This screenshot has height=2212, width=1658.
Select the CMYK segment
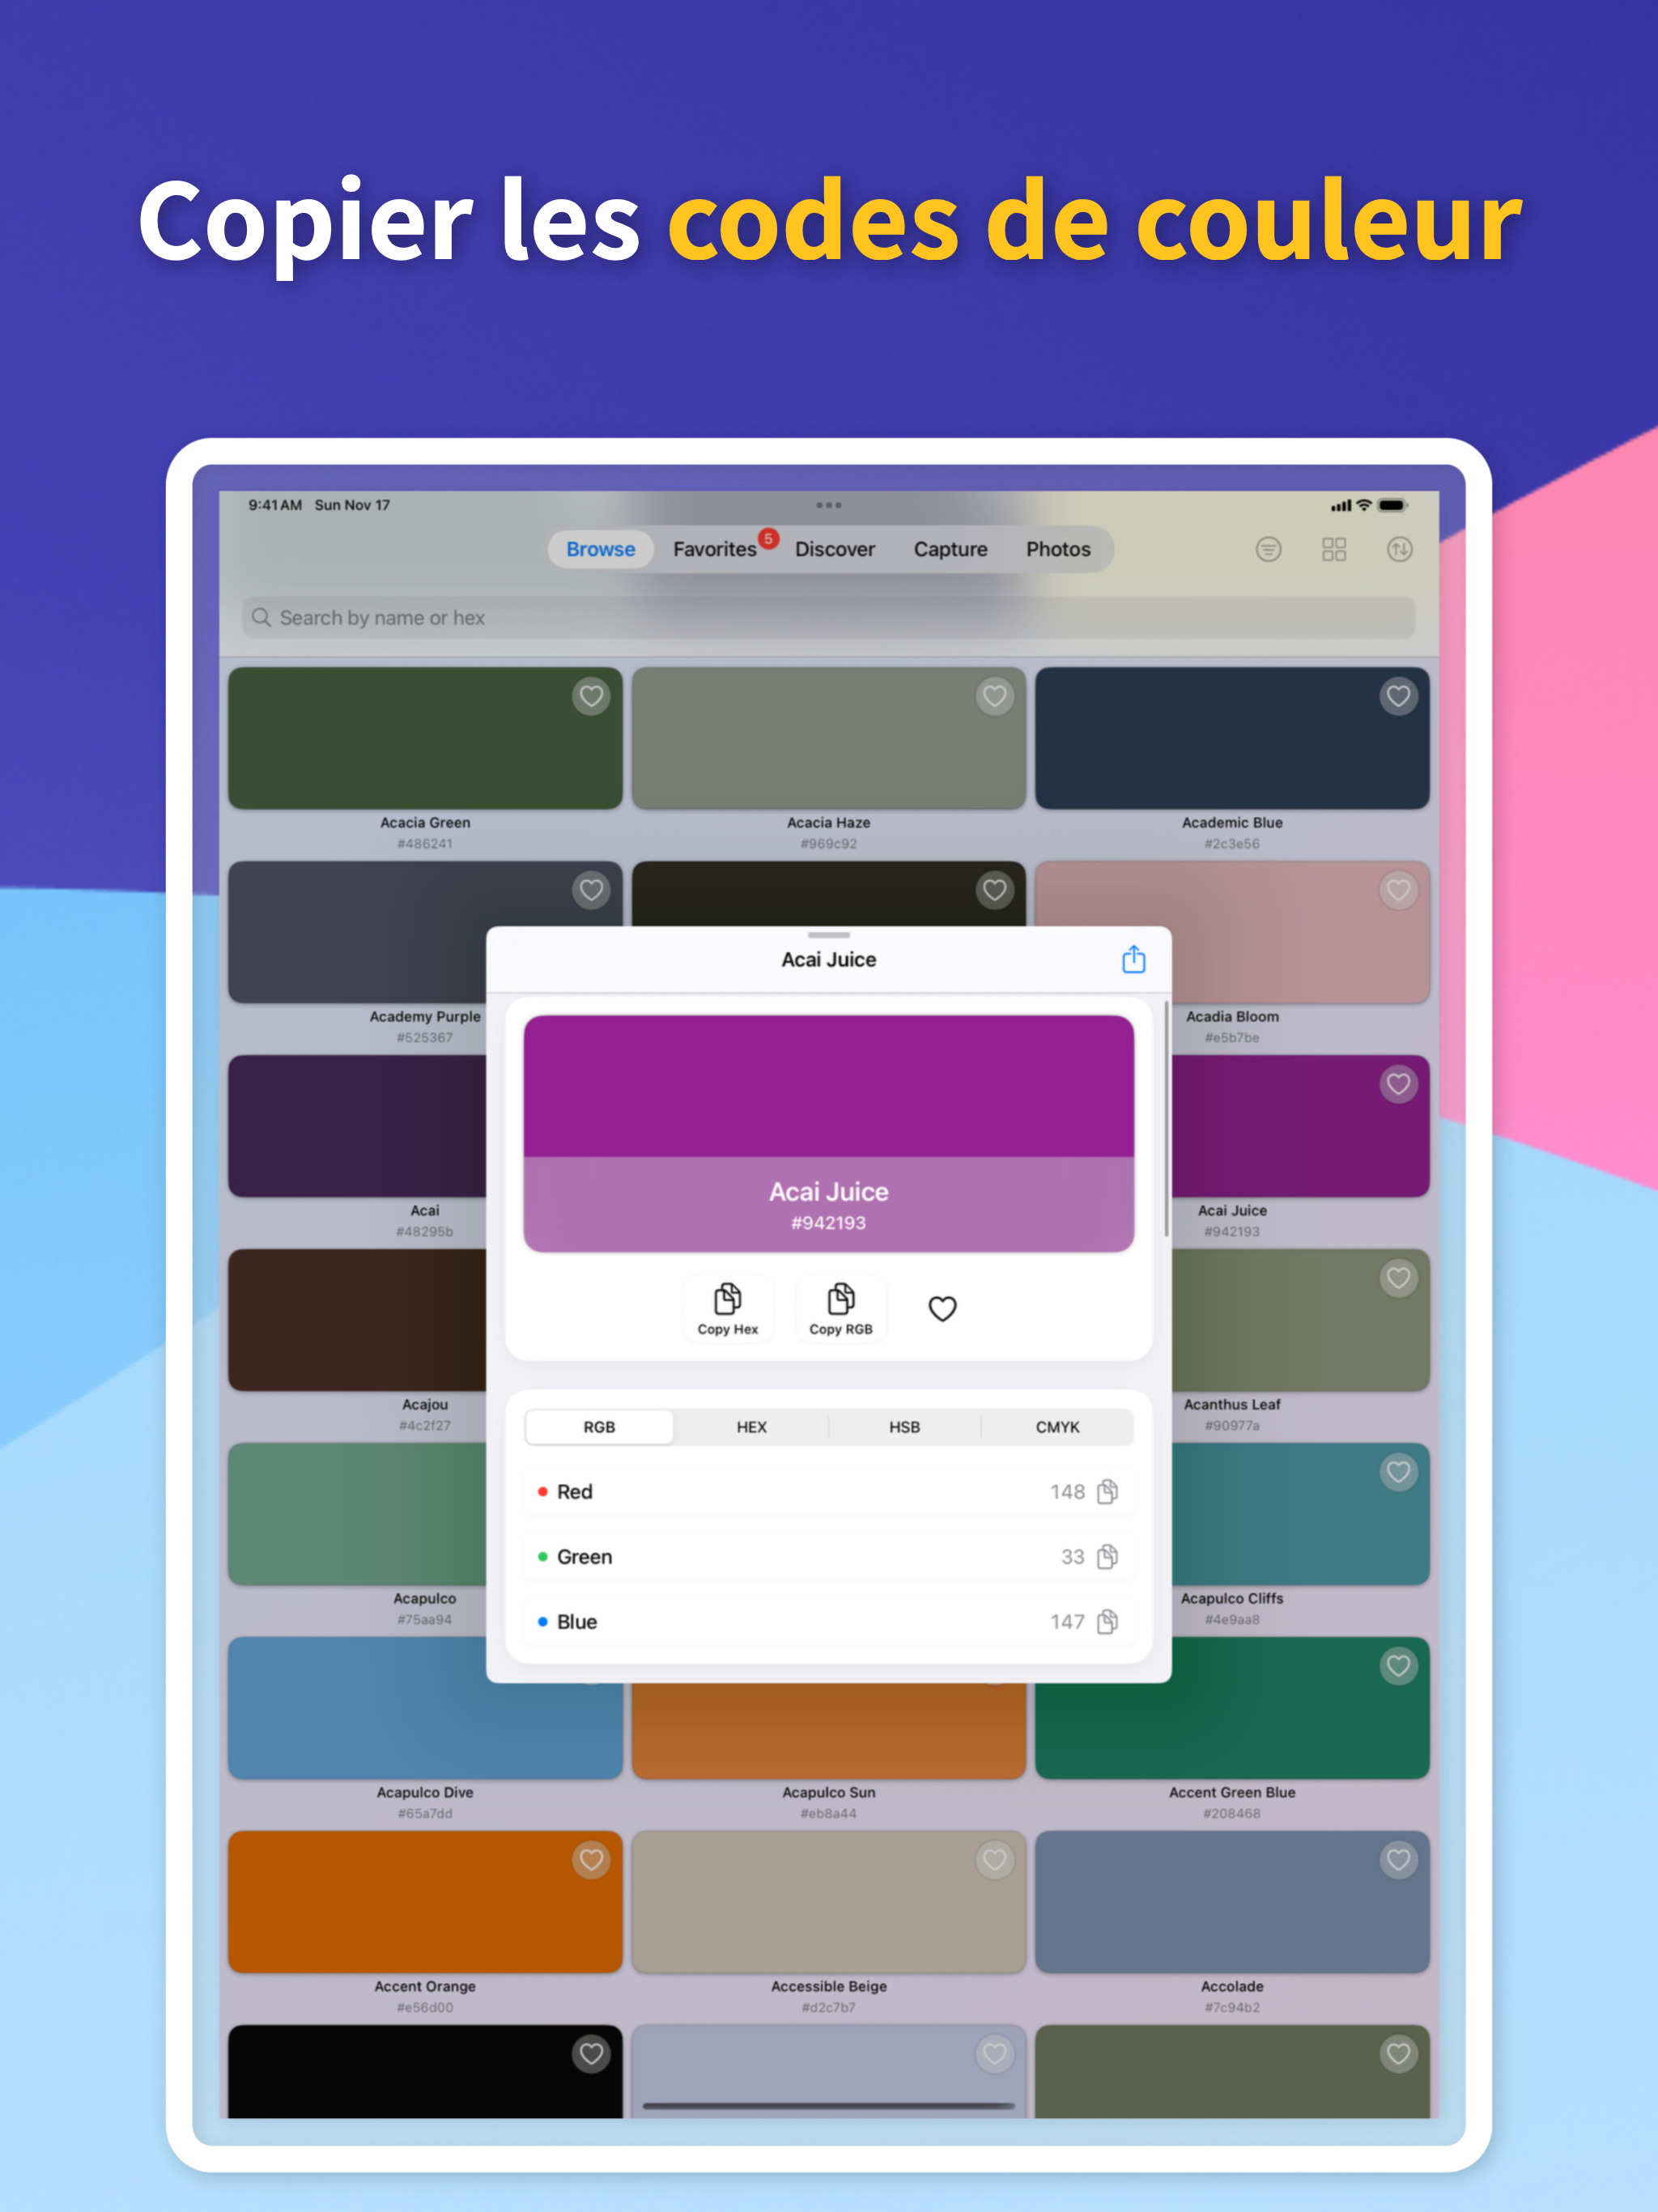click(1057, 1427)
